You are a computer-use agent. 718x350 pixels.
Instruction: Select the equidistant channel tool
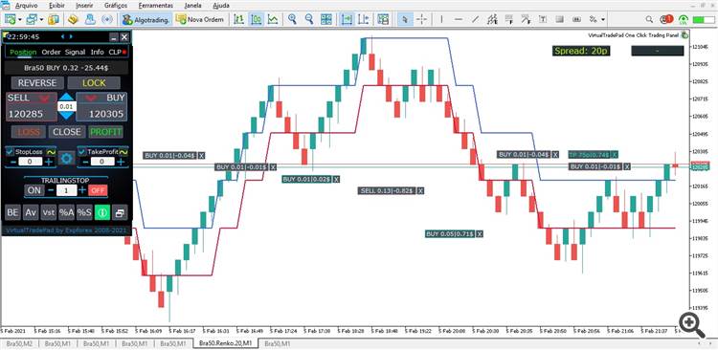[x=493, y=19]
